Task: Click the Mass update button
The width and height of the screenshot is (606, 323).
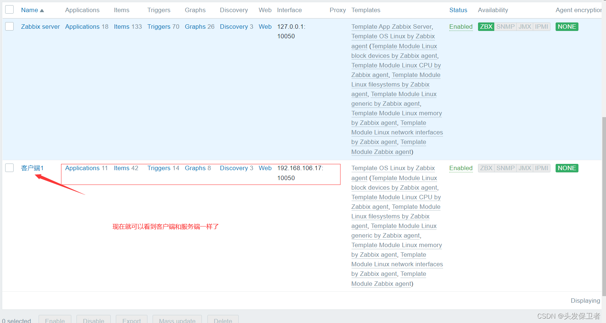Action: 177,320
